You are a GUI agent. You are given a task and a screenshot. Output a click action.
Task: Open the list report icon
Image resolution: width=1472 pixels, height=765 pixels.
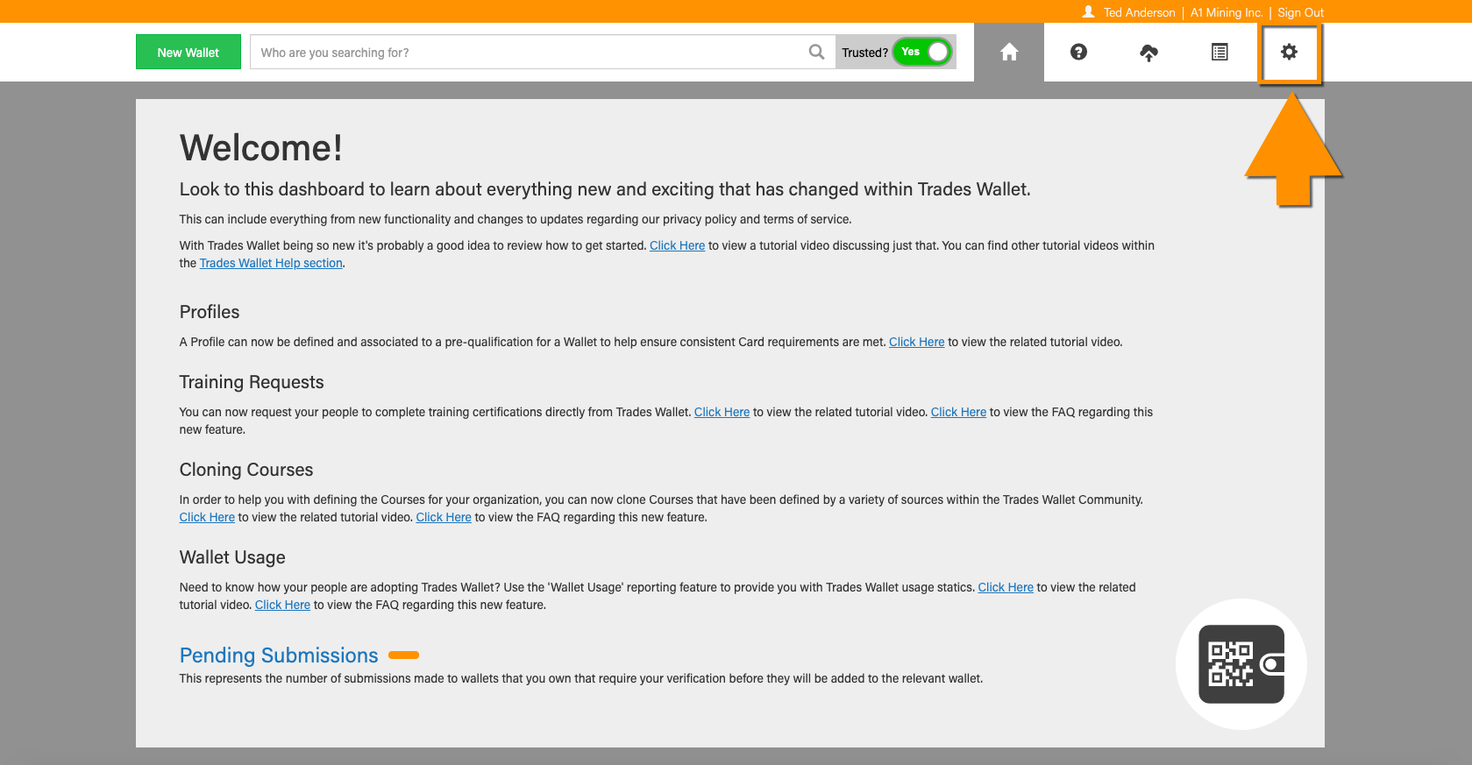(x=1219, y=53)
